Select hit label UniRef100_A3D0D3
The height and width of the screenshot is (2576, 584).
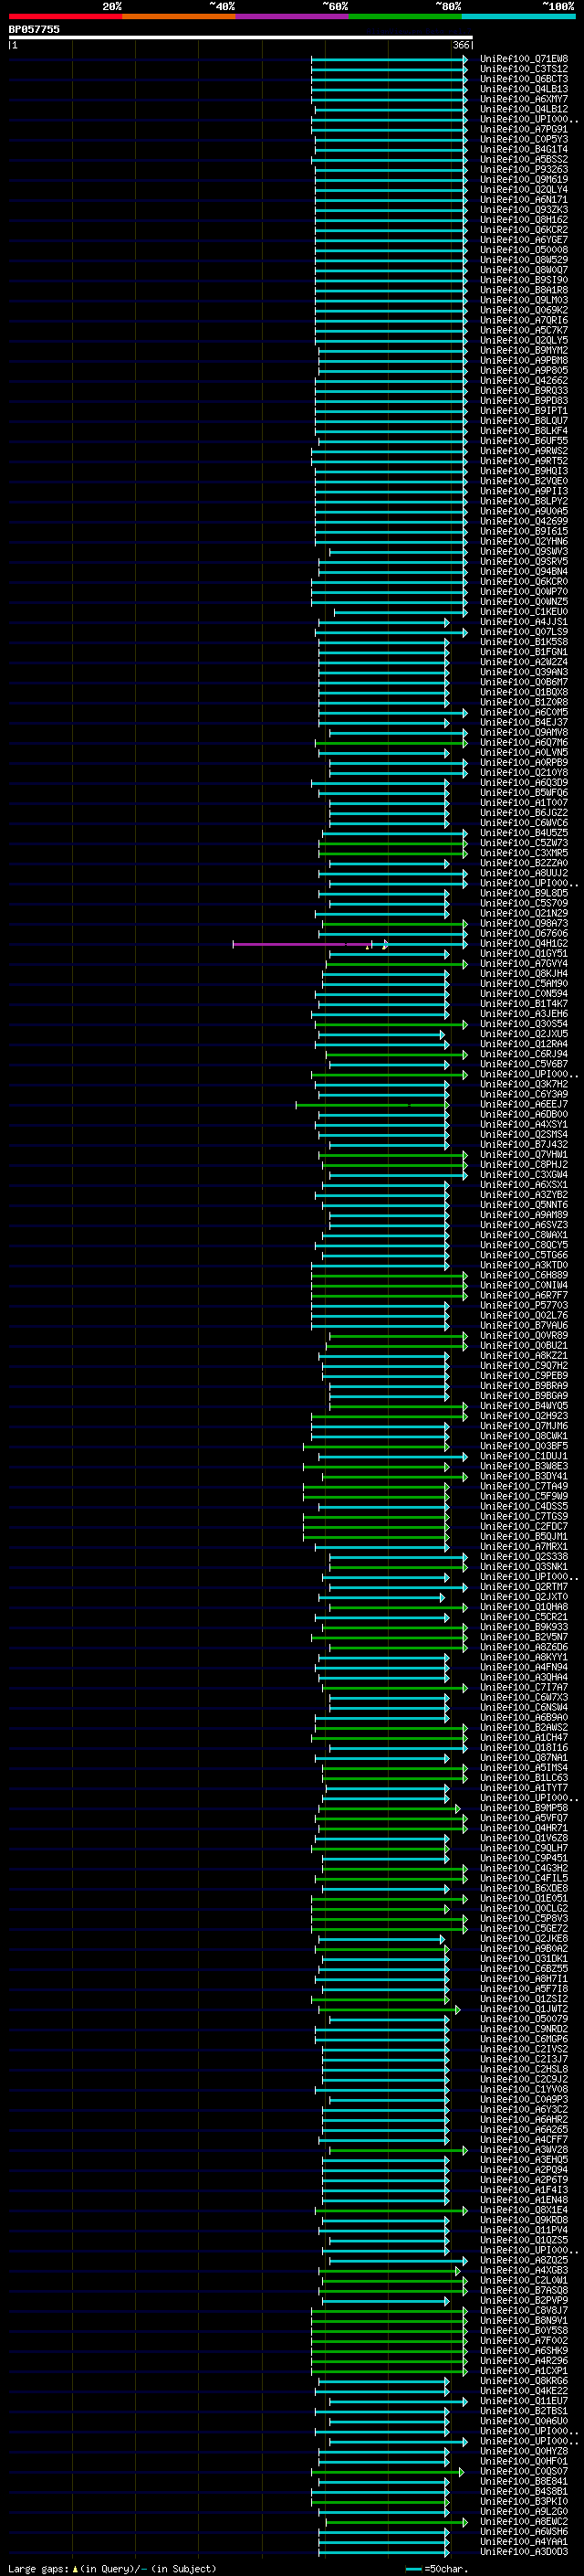[x=524, y=2551]
